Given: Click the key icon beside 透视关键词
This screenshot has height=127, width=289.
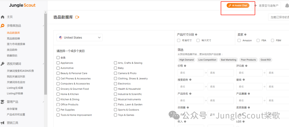Looking at the screenshot, I should point(3,64).
